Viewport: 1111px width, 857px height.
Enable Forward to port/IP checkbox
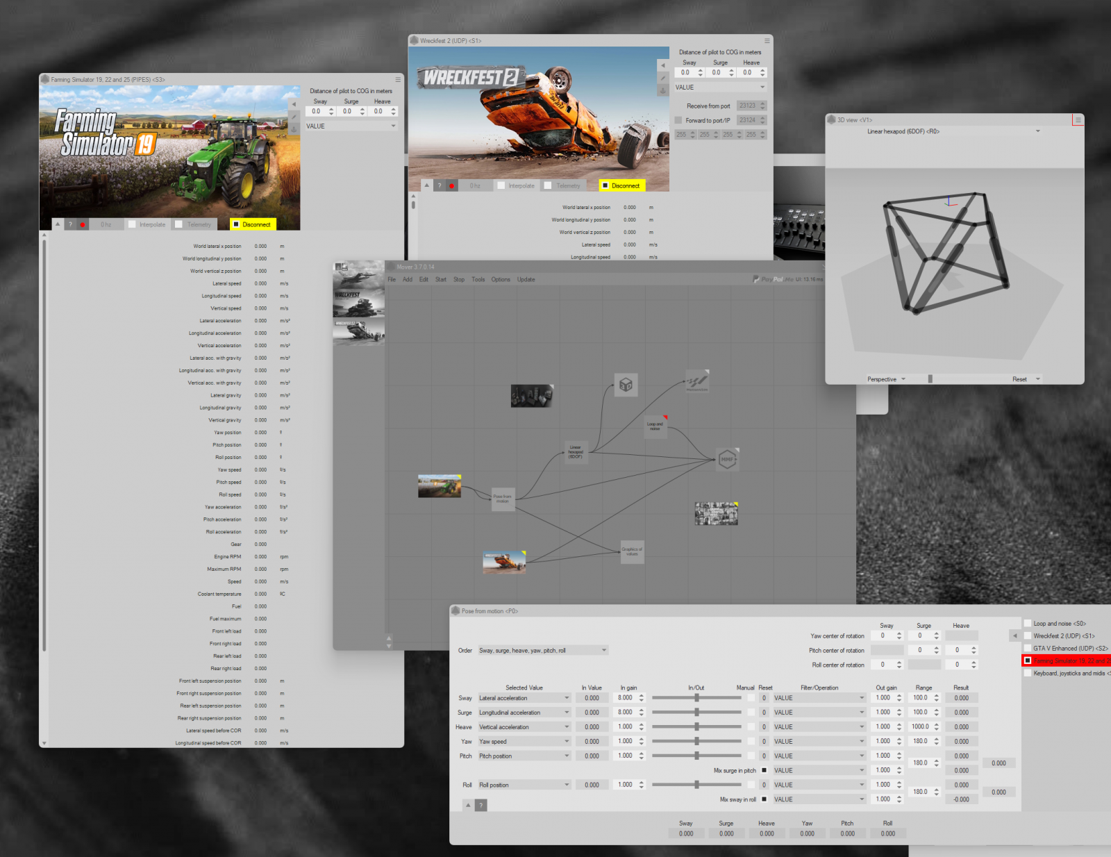[x=678, y=120]
